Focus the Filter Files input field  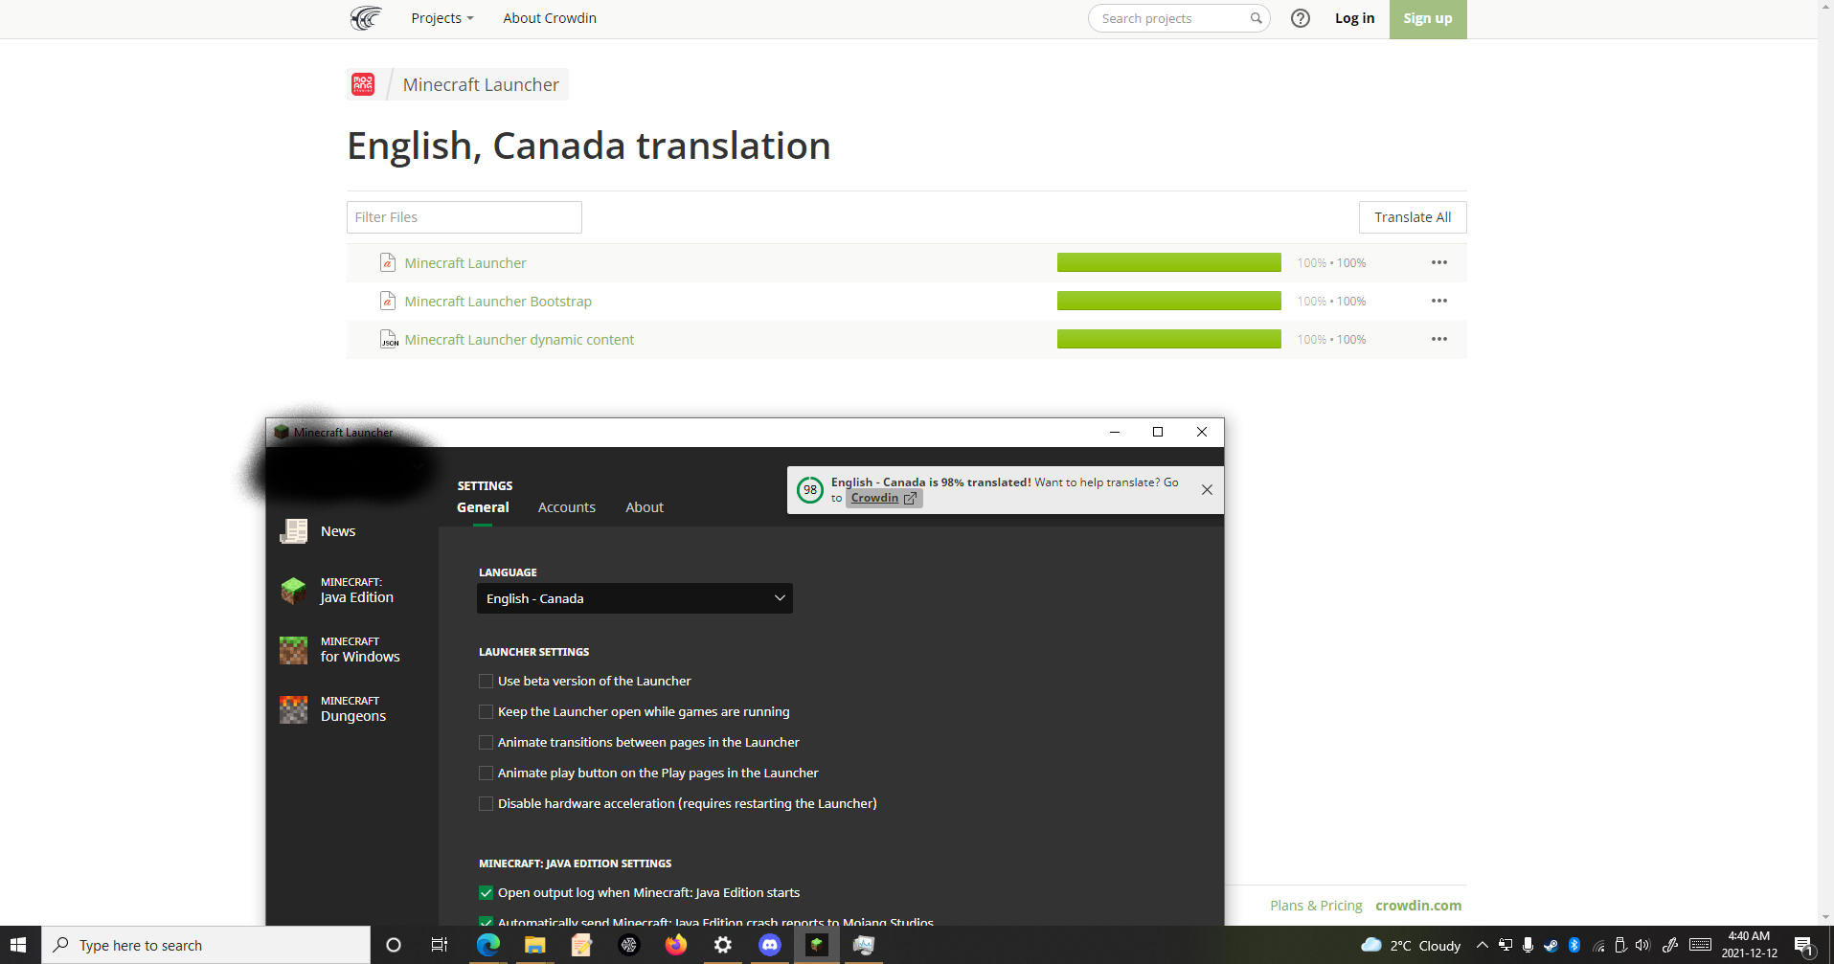click(x=464, y=217)
